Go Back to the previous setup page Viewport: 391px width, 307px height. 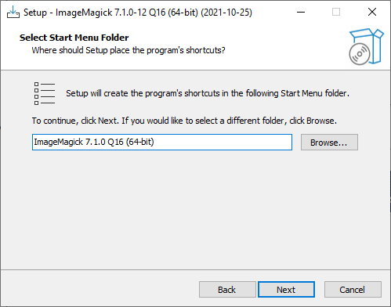pyautogui.click(x=227, y=290)
